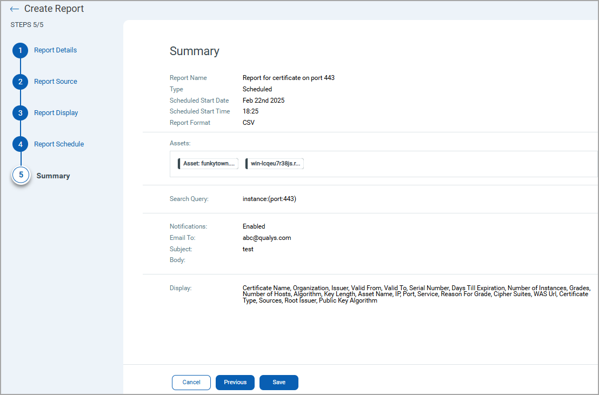
Task: Click the 'Email To:' label
Action: pos(183,238)
